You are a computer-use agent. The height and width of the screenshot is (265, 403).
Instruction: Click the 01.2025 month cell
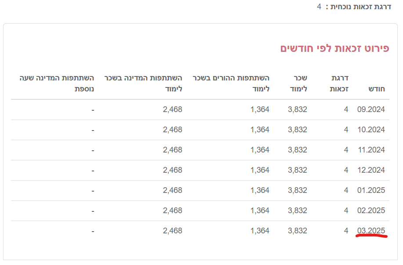(371, 190)
